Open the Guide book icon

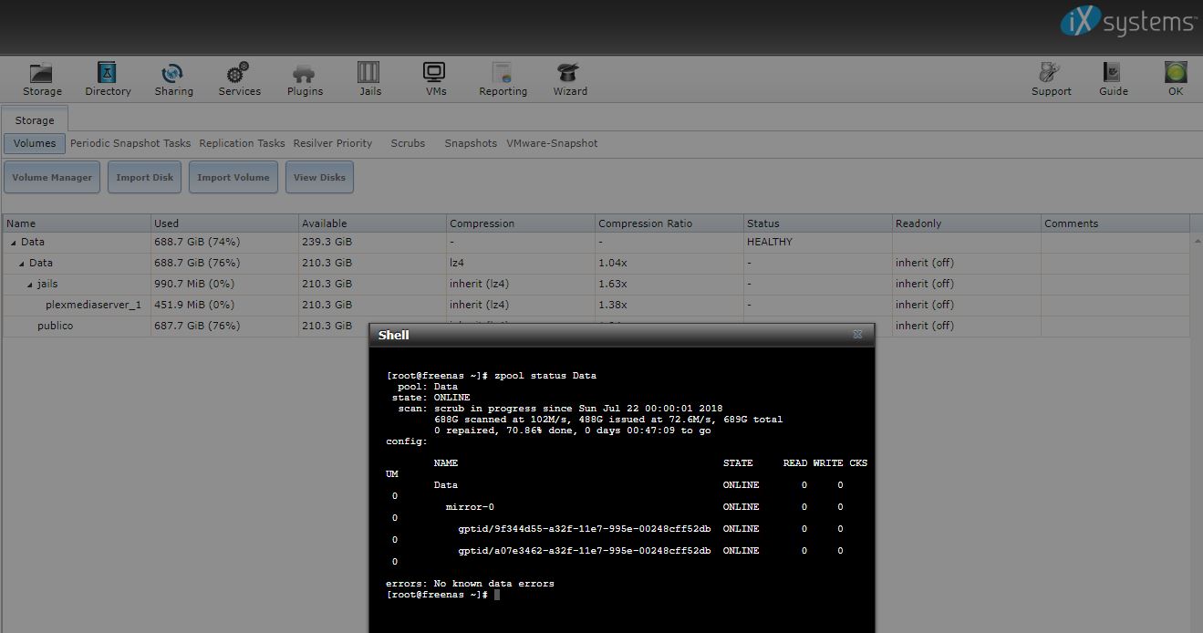1113,78
